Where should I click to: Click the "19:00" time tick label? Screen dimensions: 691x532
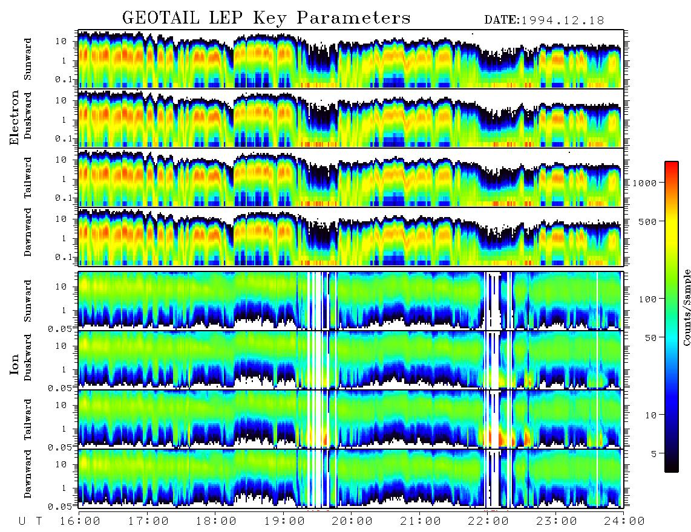284,521
